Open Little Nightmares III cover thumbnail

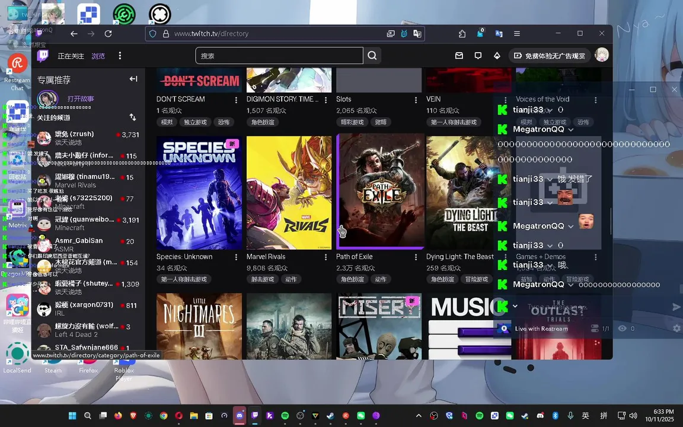coord(199,326)
